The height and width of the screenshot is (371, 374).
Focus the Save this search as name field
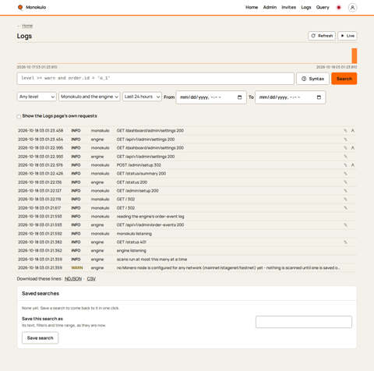pos(304,322)
